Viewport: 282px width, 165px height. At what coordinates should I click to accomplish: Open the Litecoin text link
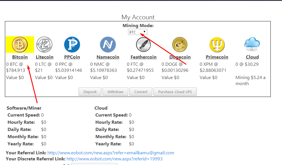pyautogui.click(x=44, y=57)
